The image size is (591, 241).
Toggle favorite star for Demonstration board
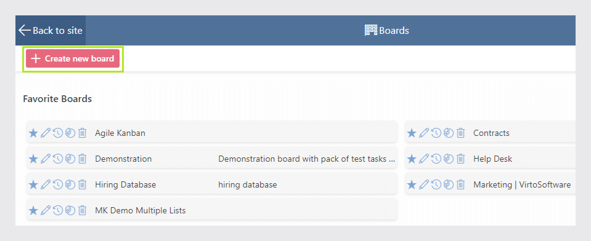[x=33, y=159]
